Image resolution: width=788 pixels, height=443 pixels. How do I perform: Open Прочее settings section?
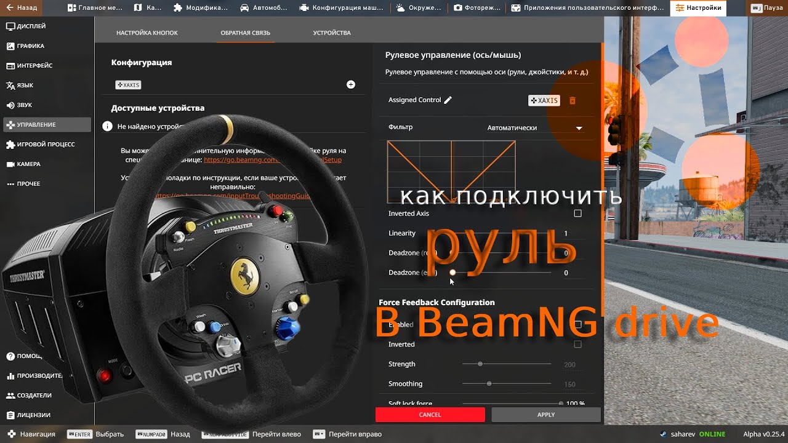click(x=47, y=184)
